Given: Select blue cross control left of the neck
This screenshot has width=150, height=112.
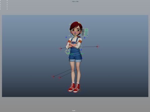Looking at the screenshot, I should point(66,37).
